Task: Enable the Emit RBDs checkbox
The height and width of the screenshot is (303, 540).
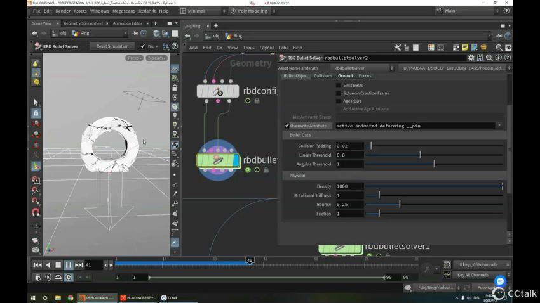Action: point(338,85)
